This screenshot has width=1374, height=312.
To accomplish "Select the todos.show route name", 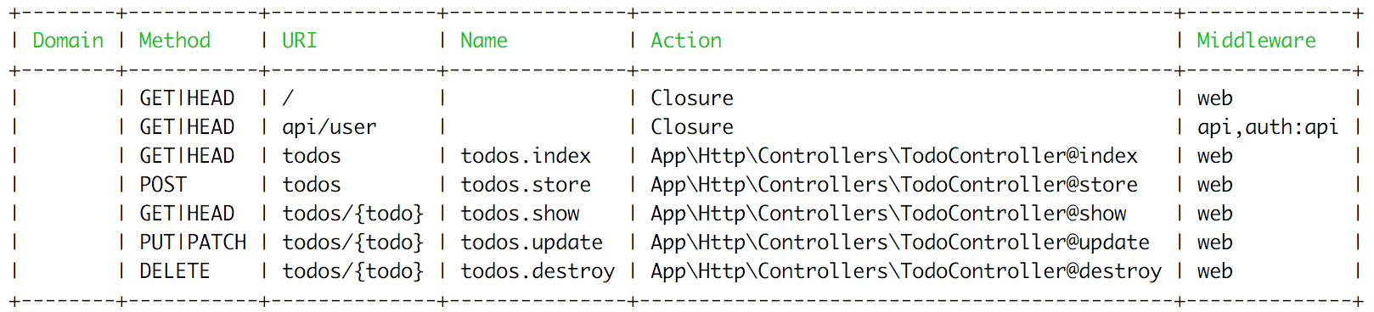I will tap(520, 214).
